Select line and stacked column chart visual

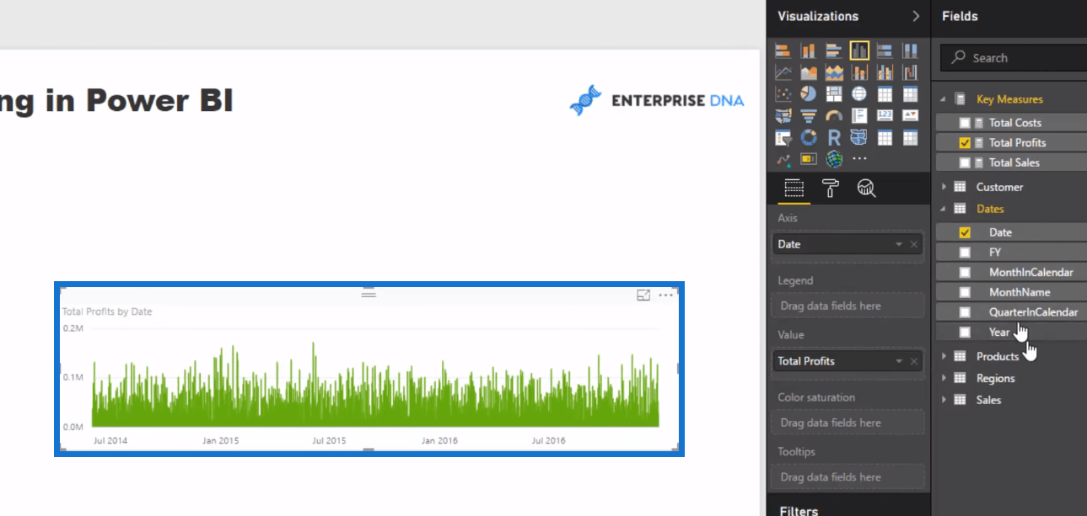[x=859, y=72]
